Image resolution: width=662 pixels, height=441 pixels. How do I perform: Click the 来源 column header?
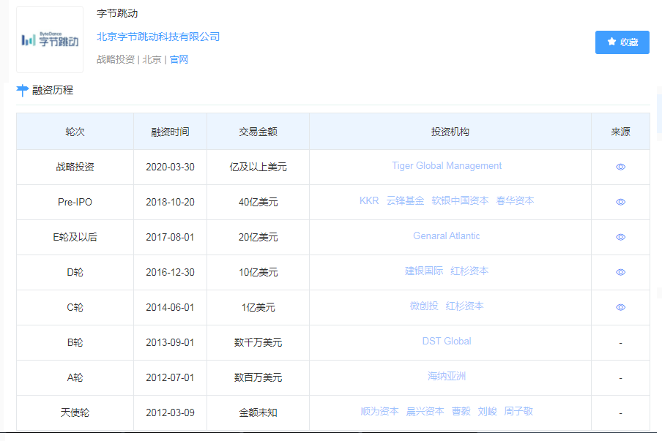620,132
